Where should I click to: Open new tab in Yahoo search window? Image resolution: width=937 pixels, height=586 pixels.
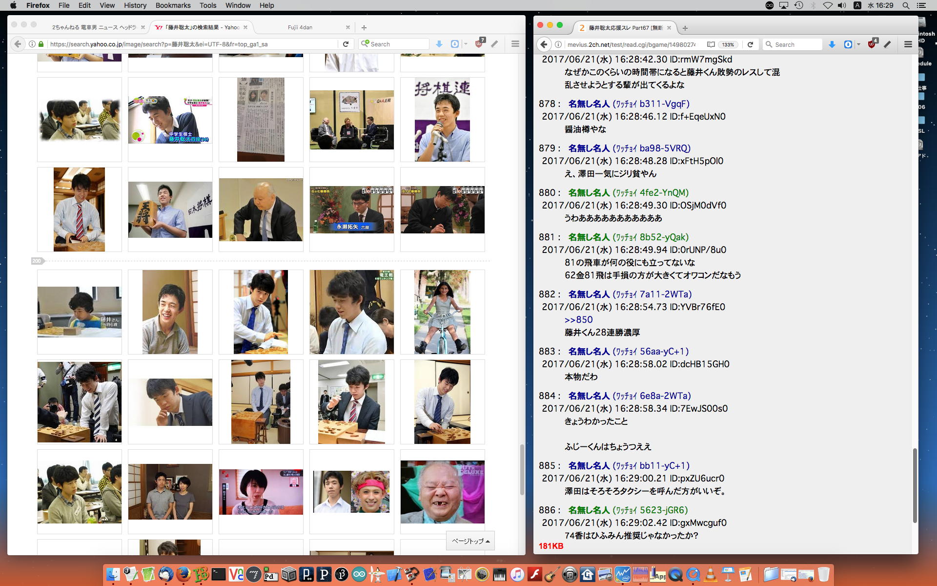pos(364,27)
